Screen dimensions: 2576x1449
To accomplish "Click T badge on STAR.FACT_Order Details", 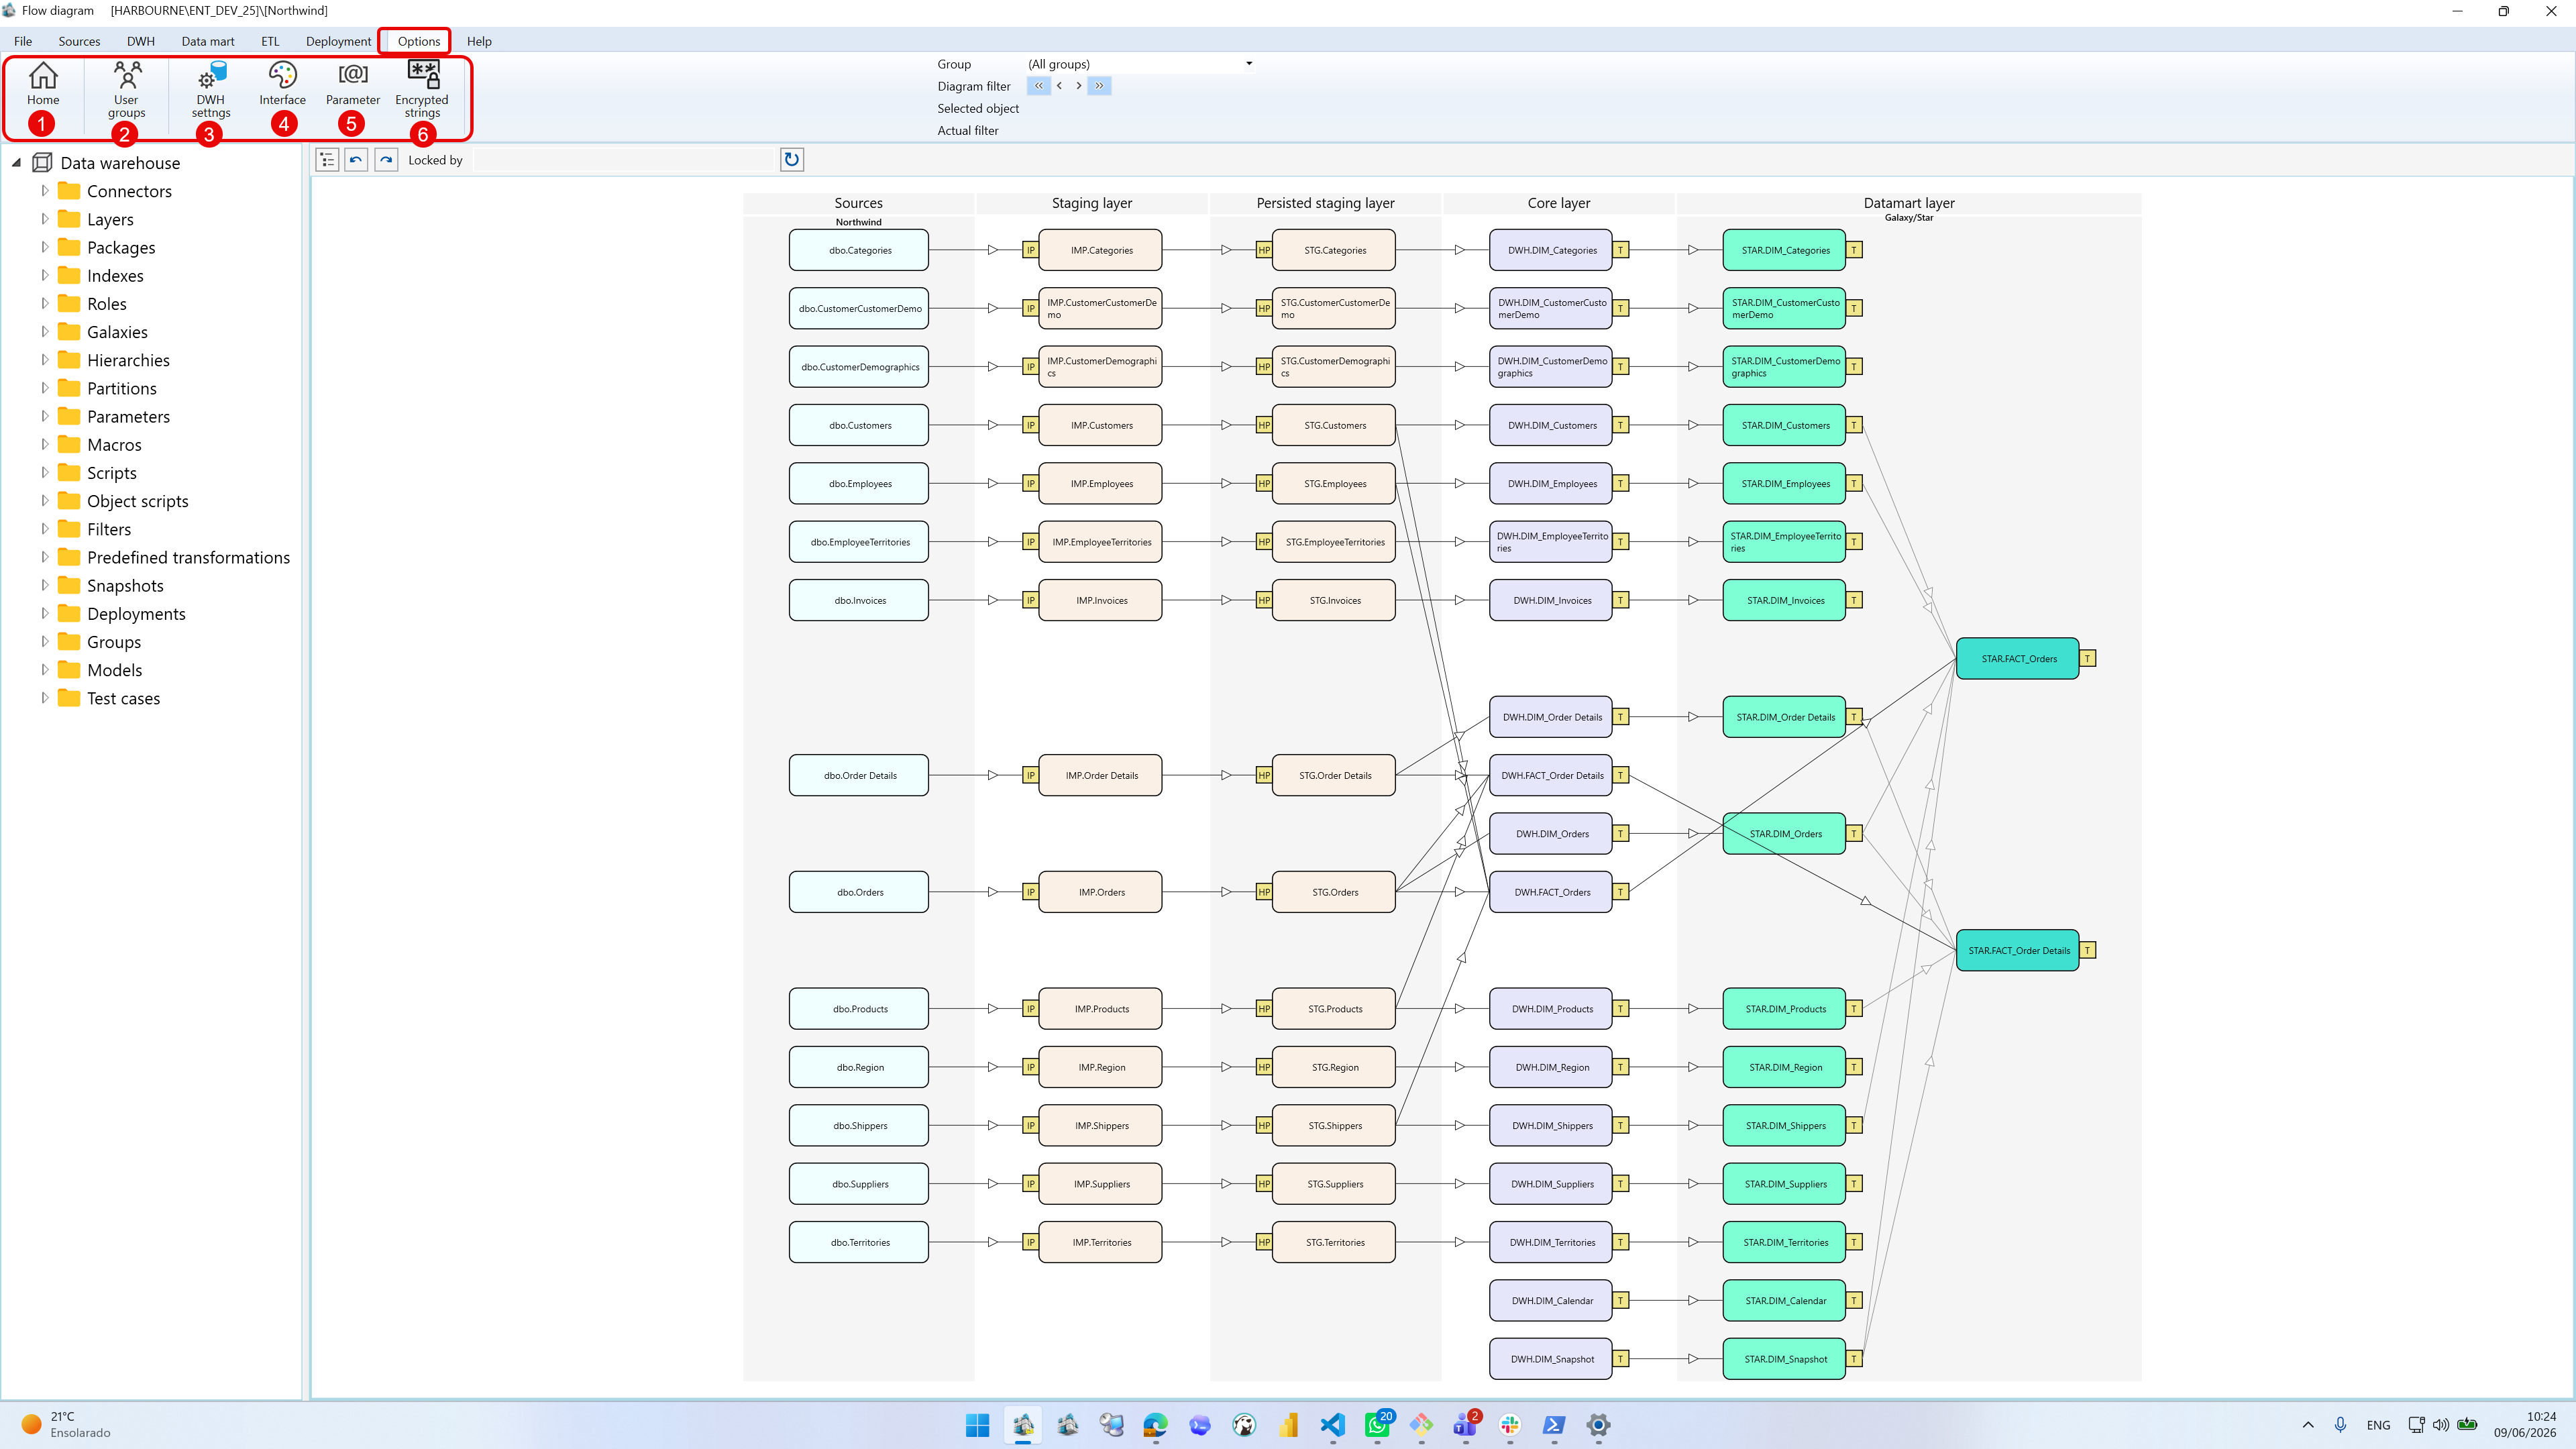I will [2088, 950].
